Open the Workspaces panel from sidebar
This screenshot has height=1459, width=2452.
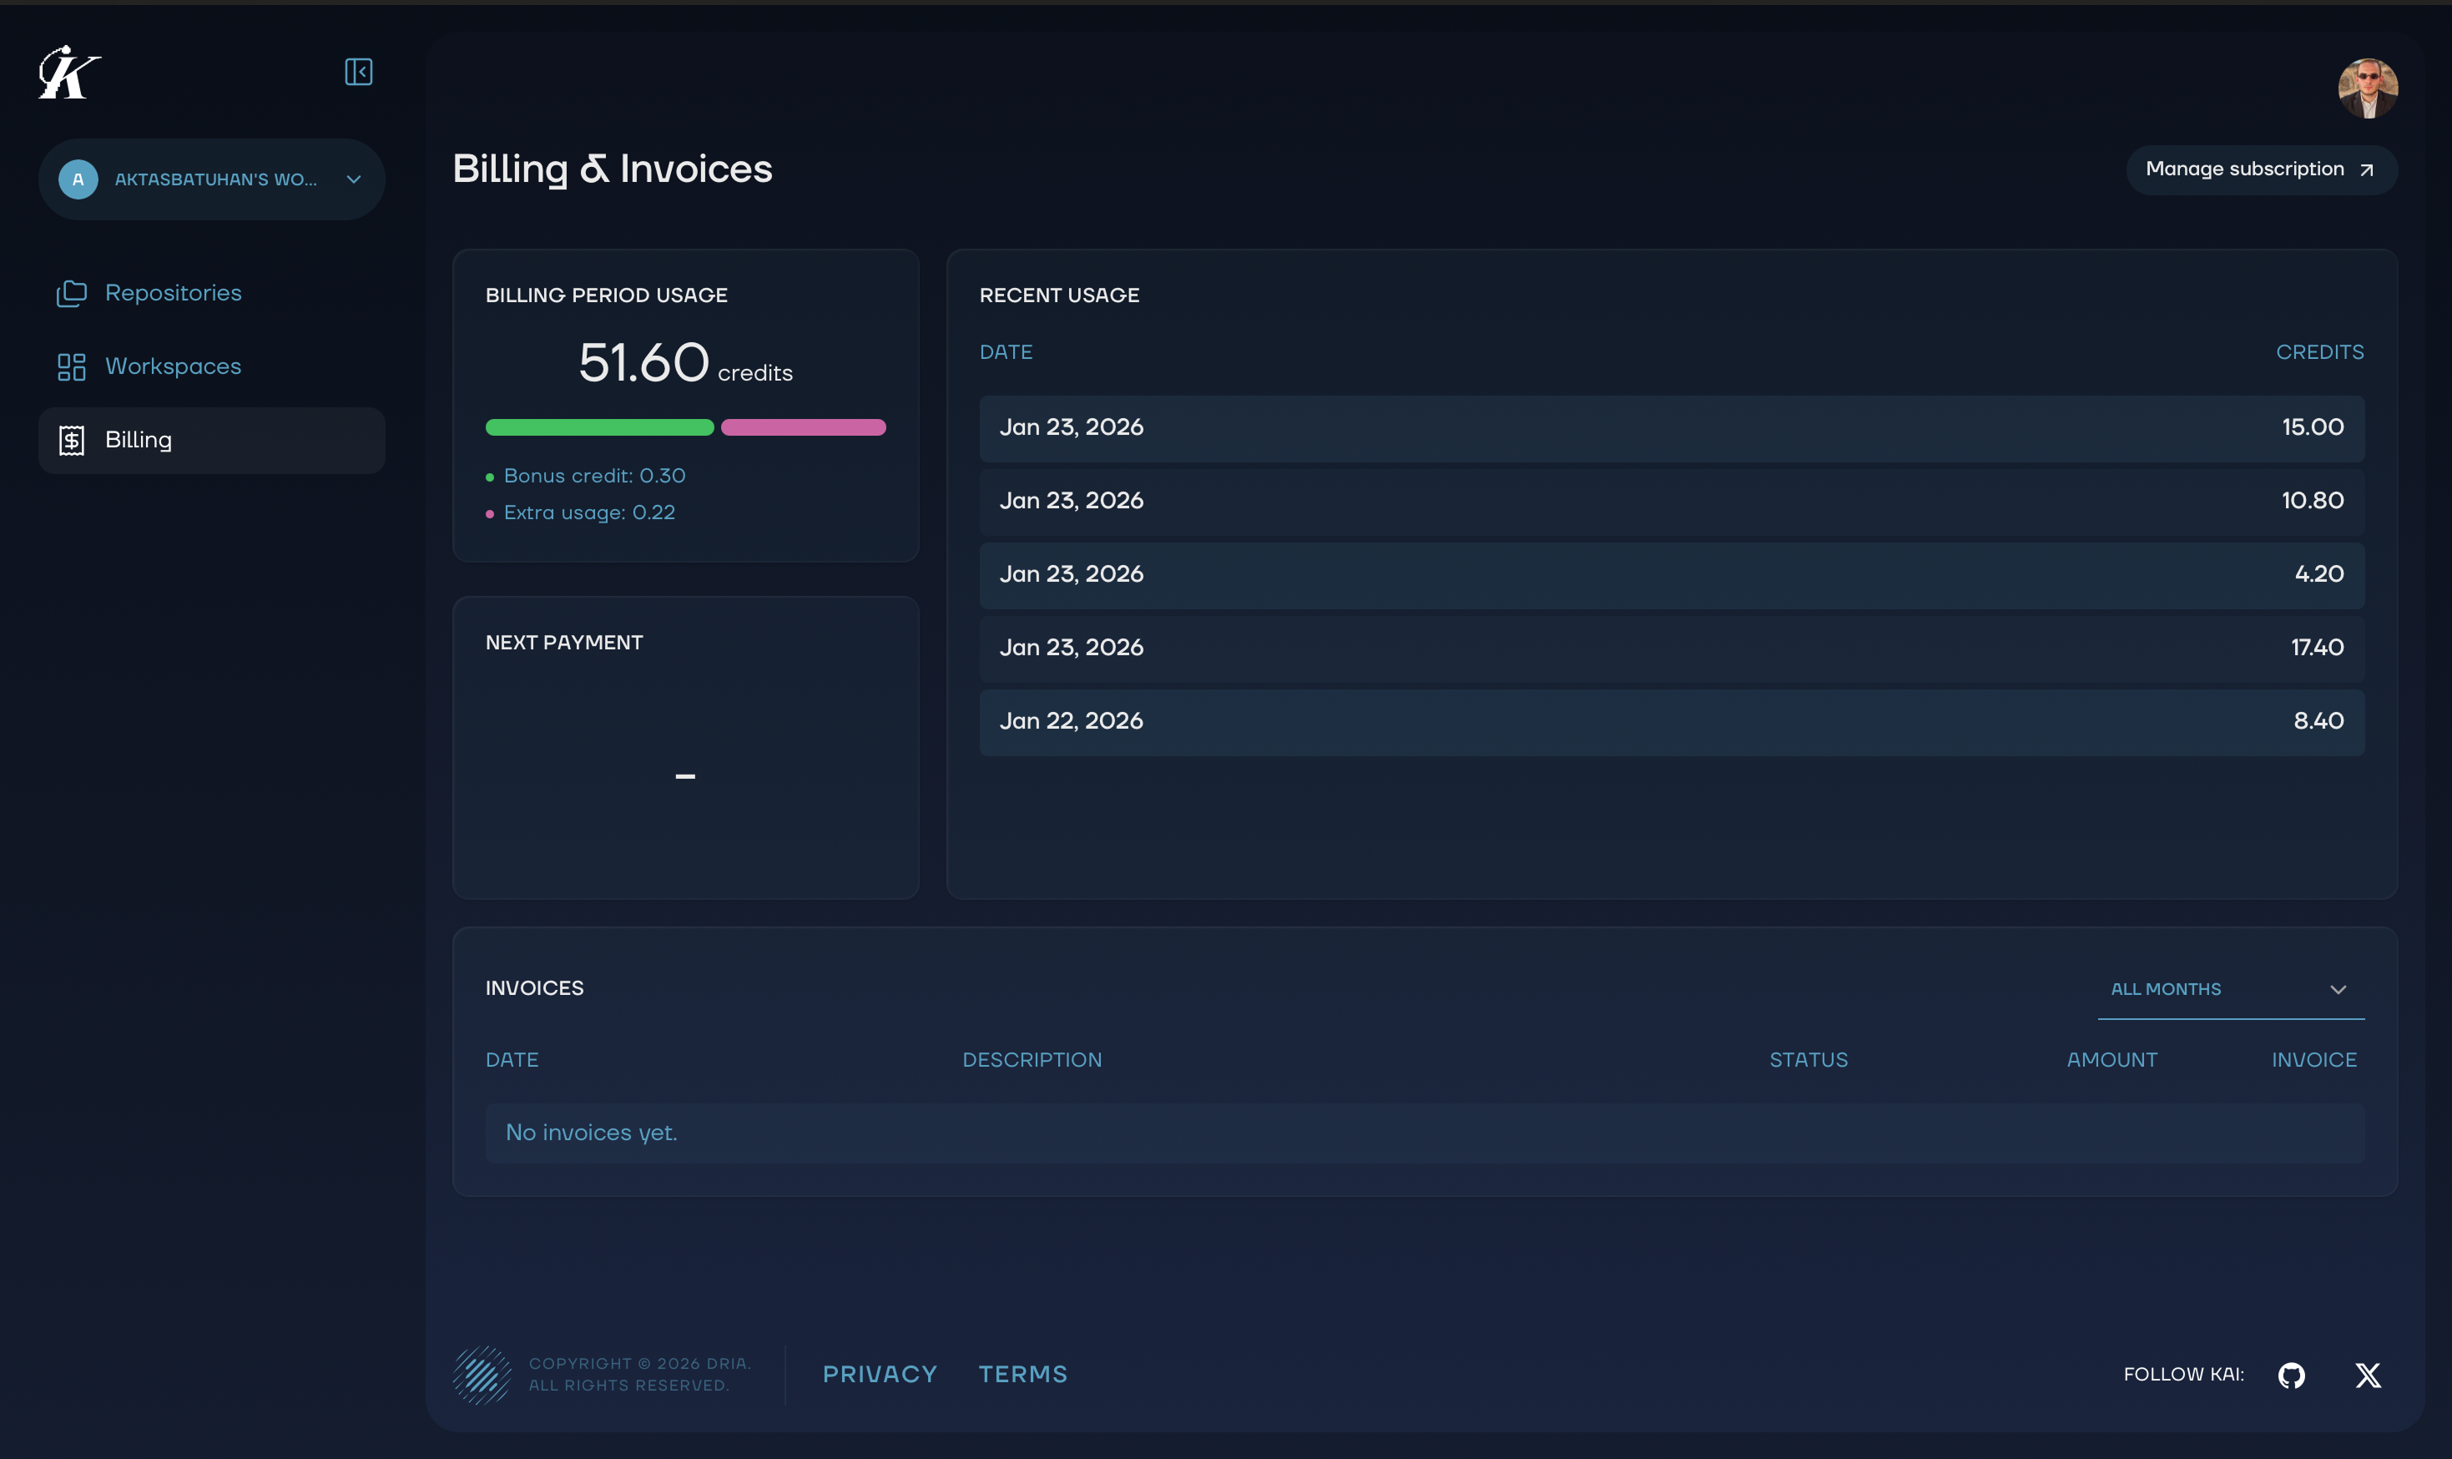coord(173,366)
